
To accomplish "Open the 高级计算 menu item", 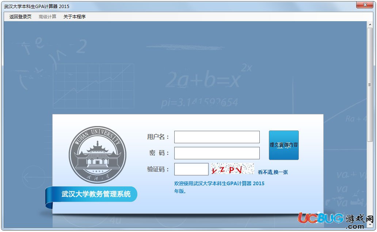I will click(47, 16).
